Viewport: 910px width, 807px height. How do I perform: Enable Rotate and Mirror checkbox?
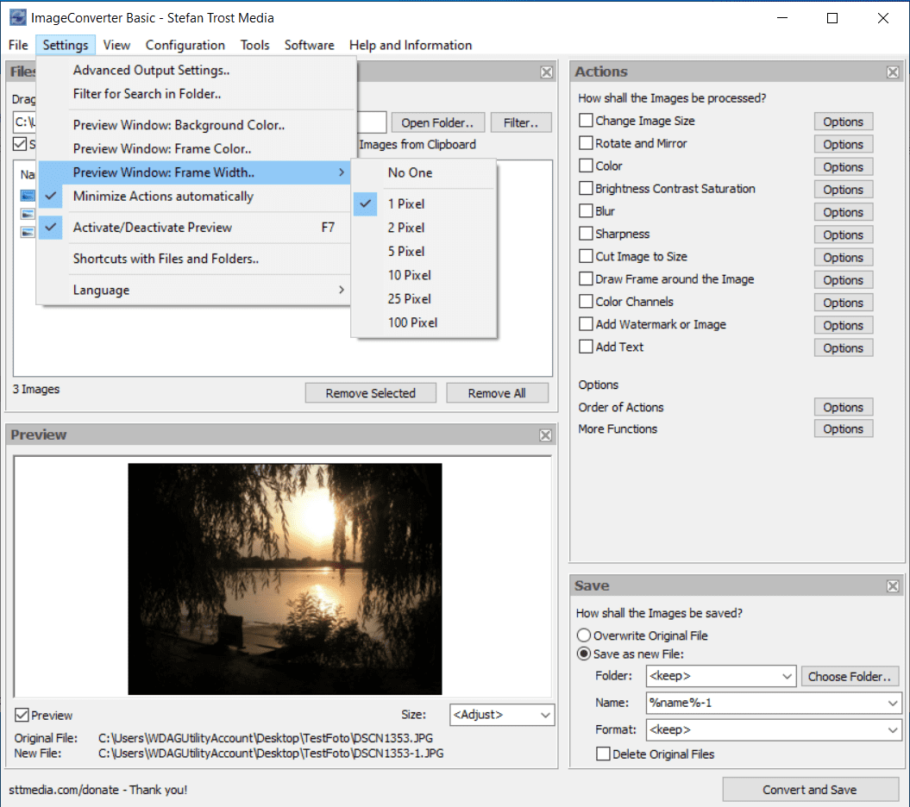pos(586,143)
